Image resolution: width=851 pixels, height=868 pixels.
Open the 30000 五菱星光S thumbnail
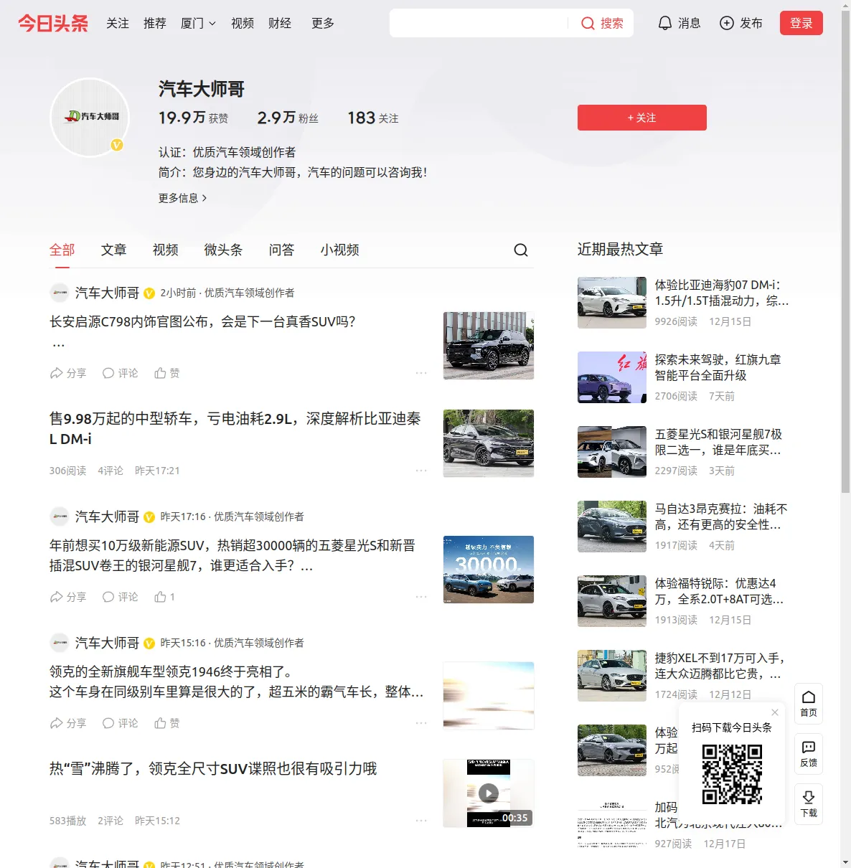coord(489,570)
